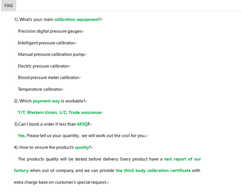This screenshot has width=242, height=192.
Task: Open the FAQ tab
Action: [x=8, y=6]
